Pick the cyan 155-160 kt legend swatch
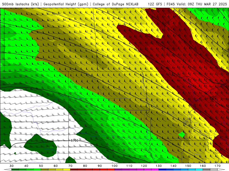Screen dimensions: 229x171 tap(199, 170)
